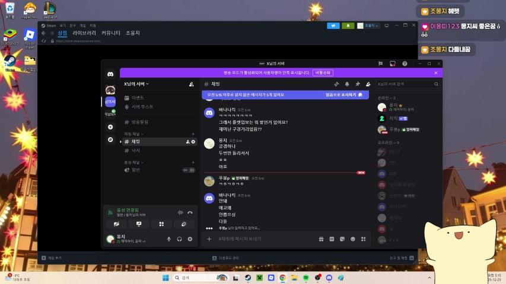The width and height of the screenshot is (506, 284).
Task: Open Spotify from the taskbar
Action: pyautogui.click(x=306, y=277)
